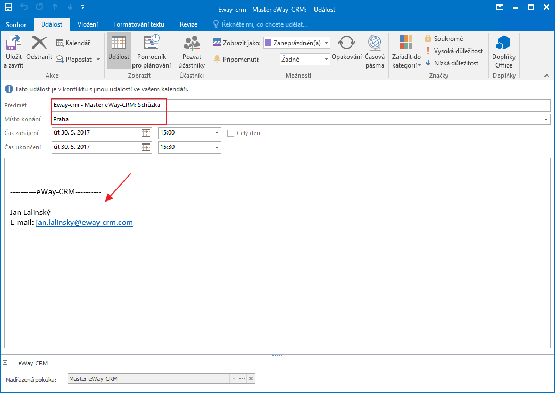Toggle Soukromé lock option
The width and height of the screenshot is (555, 393).
444,39
